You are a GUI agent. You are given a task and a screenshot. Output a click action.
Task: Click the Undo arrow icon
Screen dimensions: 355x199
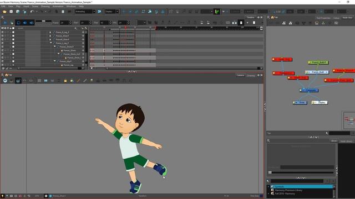tap(32, 12)
